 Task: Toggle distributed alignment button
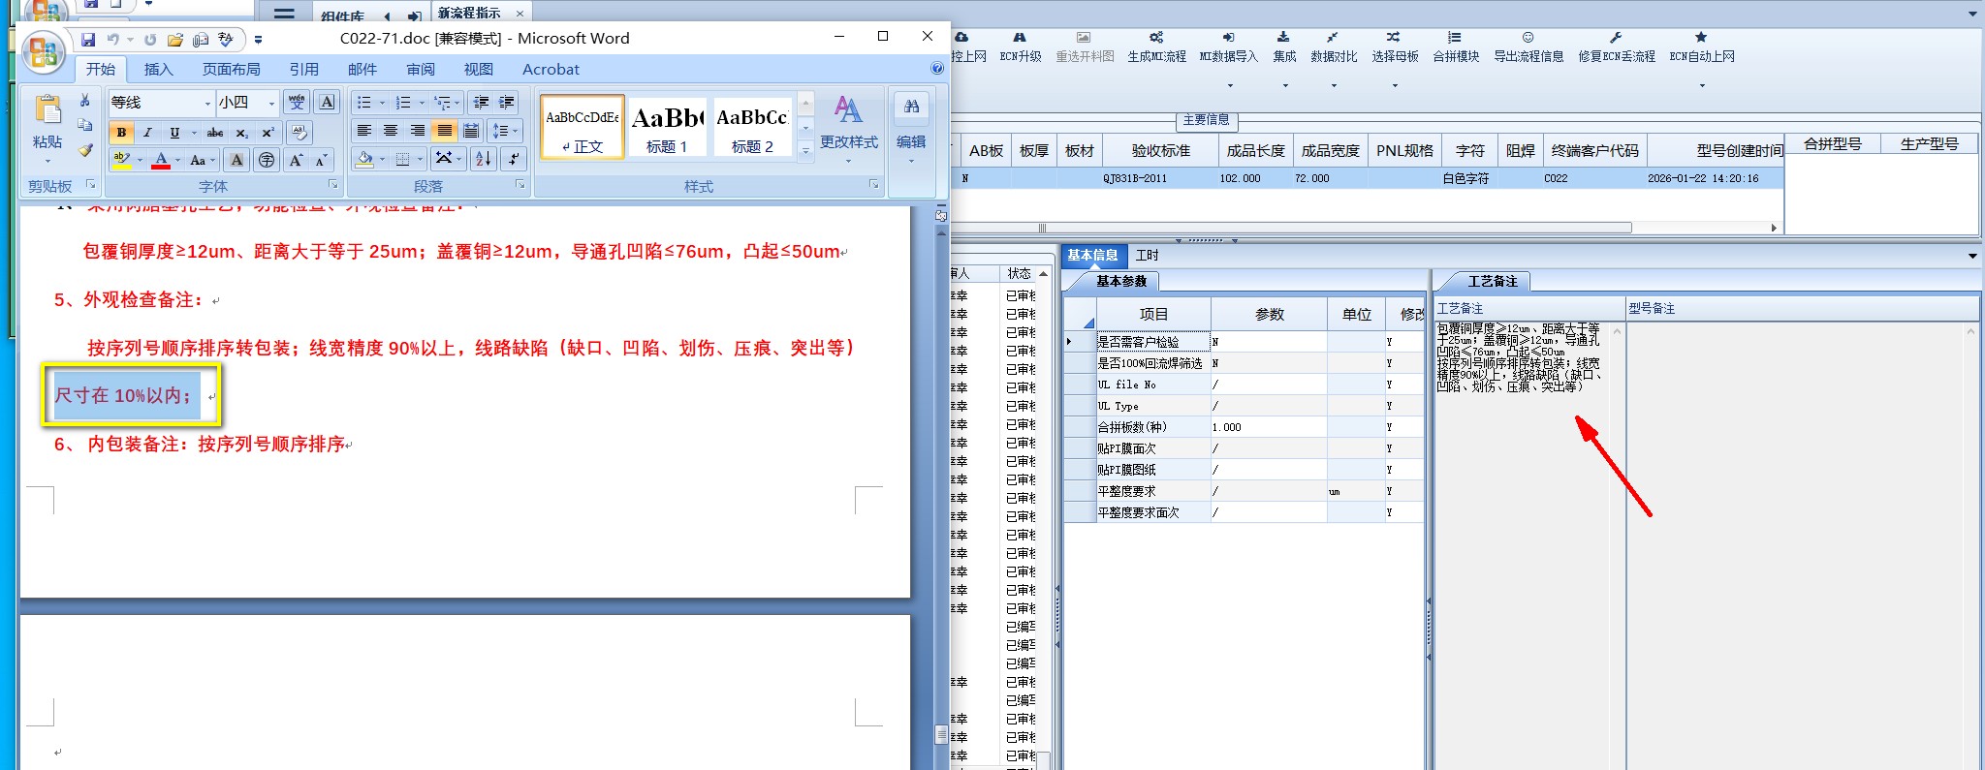[471, 131]
